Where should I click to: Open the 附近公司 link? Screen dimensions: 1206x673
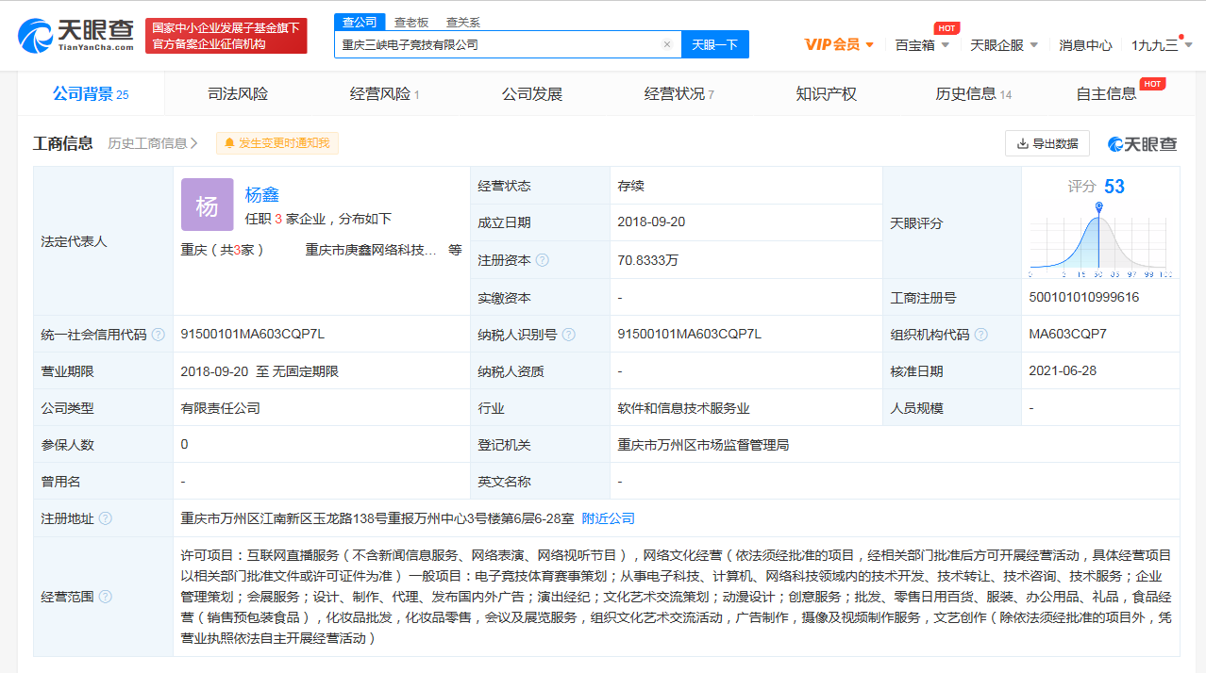[x=608, y=518]
